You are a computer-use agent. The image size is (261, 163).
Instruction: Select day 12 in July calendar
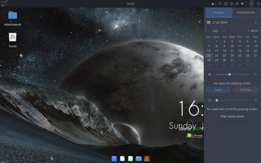248,46
